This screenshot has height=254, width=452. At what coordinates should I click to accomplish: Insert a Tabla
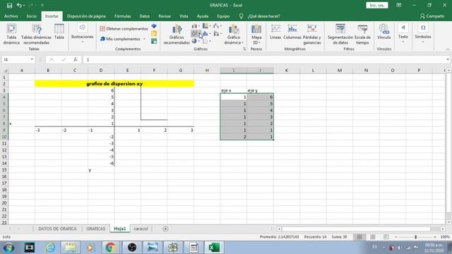click(59, 32)
